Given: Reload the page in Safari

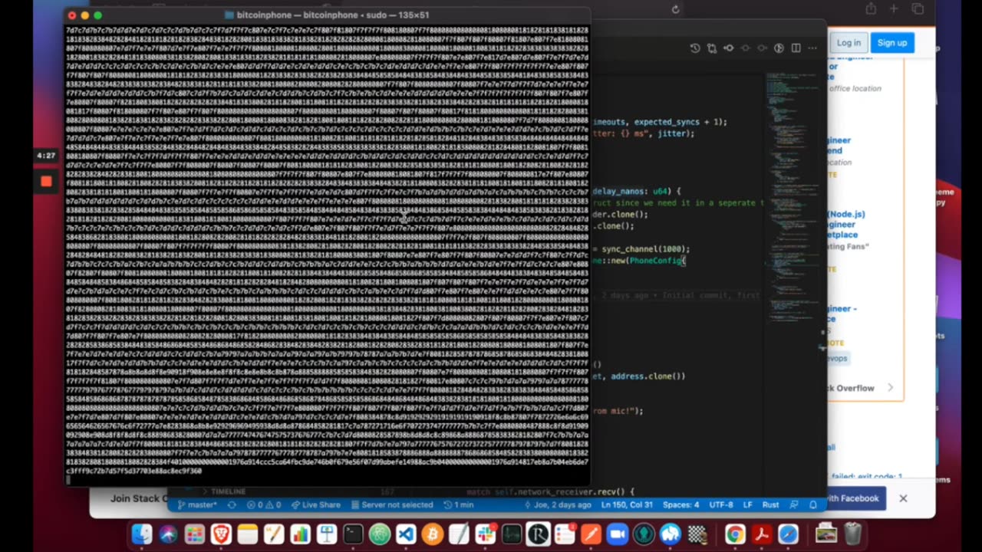Looking at the screenshot, I should (675, 9).
